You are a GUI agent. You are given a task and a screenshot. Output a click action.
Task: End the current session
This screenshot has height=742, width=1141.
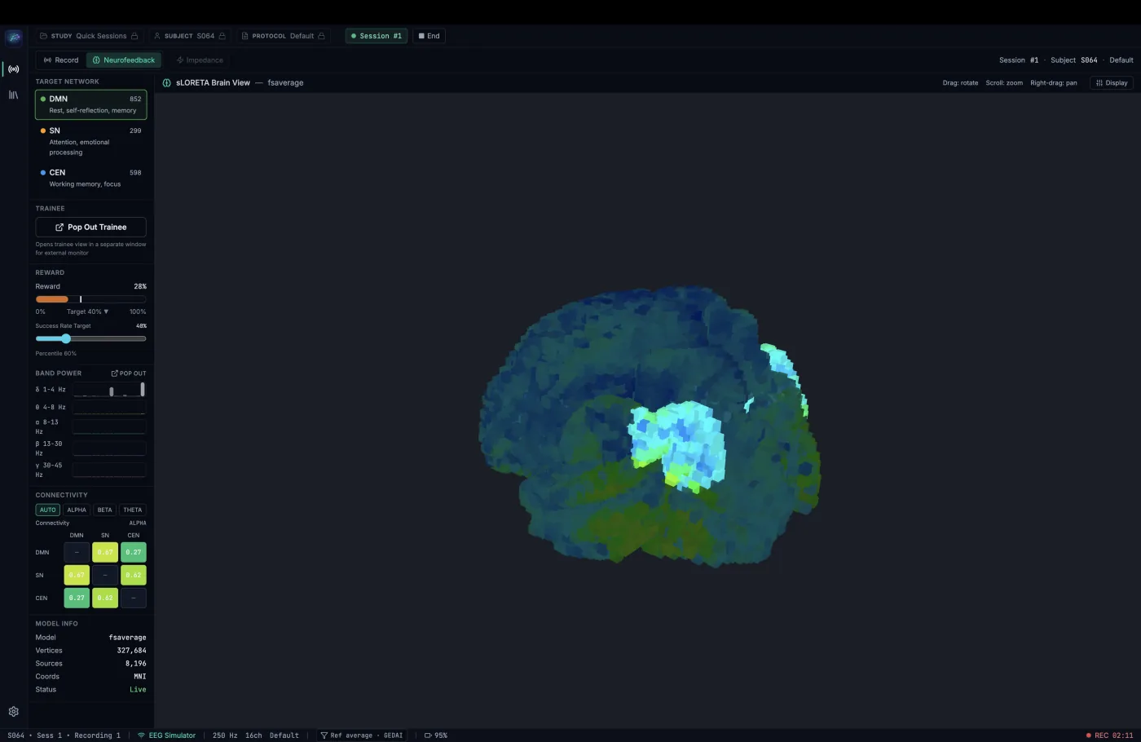tap(429, 36)
